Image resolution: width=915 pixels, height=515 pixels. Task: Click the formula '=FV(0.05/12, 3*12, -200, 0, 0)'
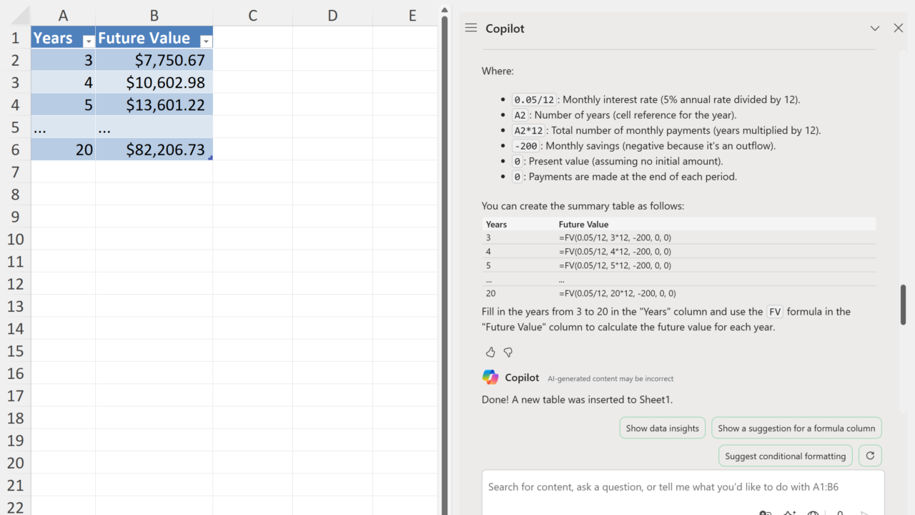point(615,237)
